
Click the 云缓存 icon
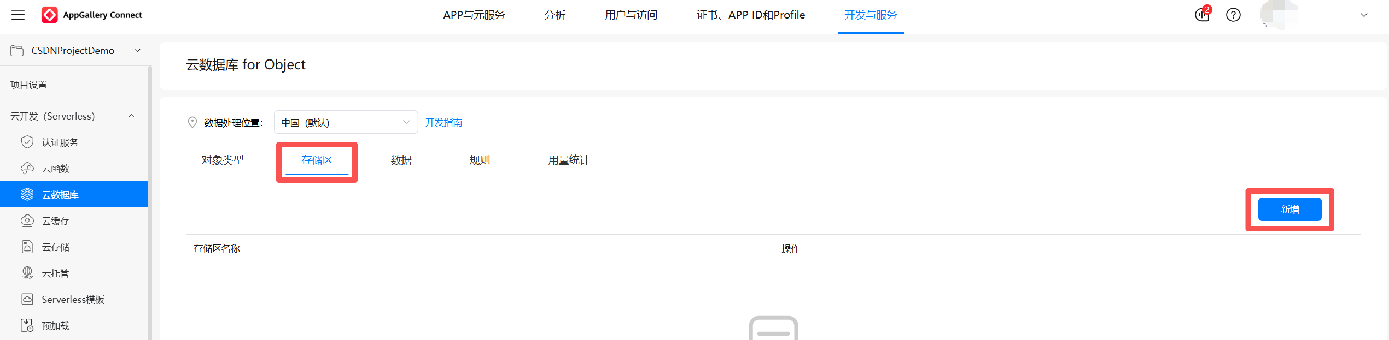[x=27, y=220]
